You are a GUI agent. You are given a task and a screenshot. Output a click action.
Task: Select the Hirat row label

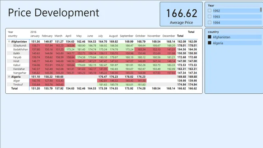tap(16, 61)
